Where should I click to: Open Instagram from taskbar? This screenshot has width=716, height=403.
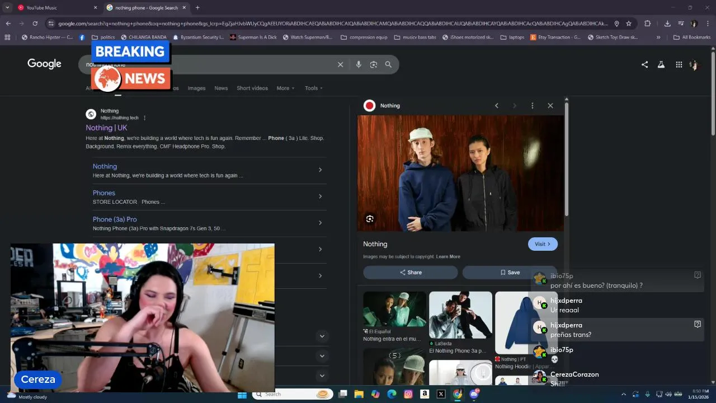[x=408, y=394]
